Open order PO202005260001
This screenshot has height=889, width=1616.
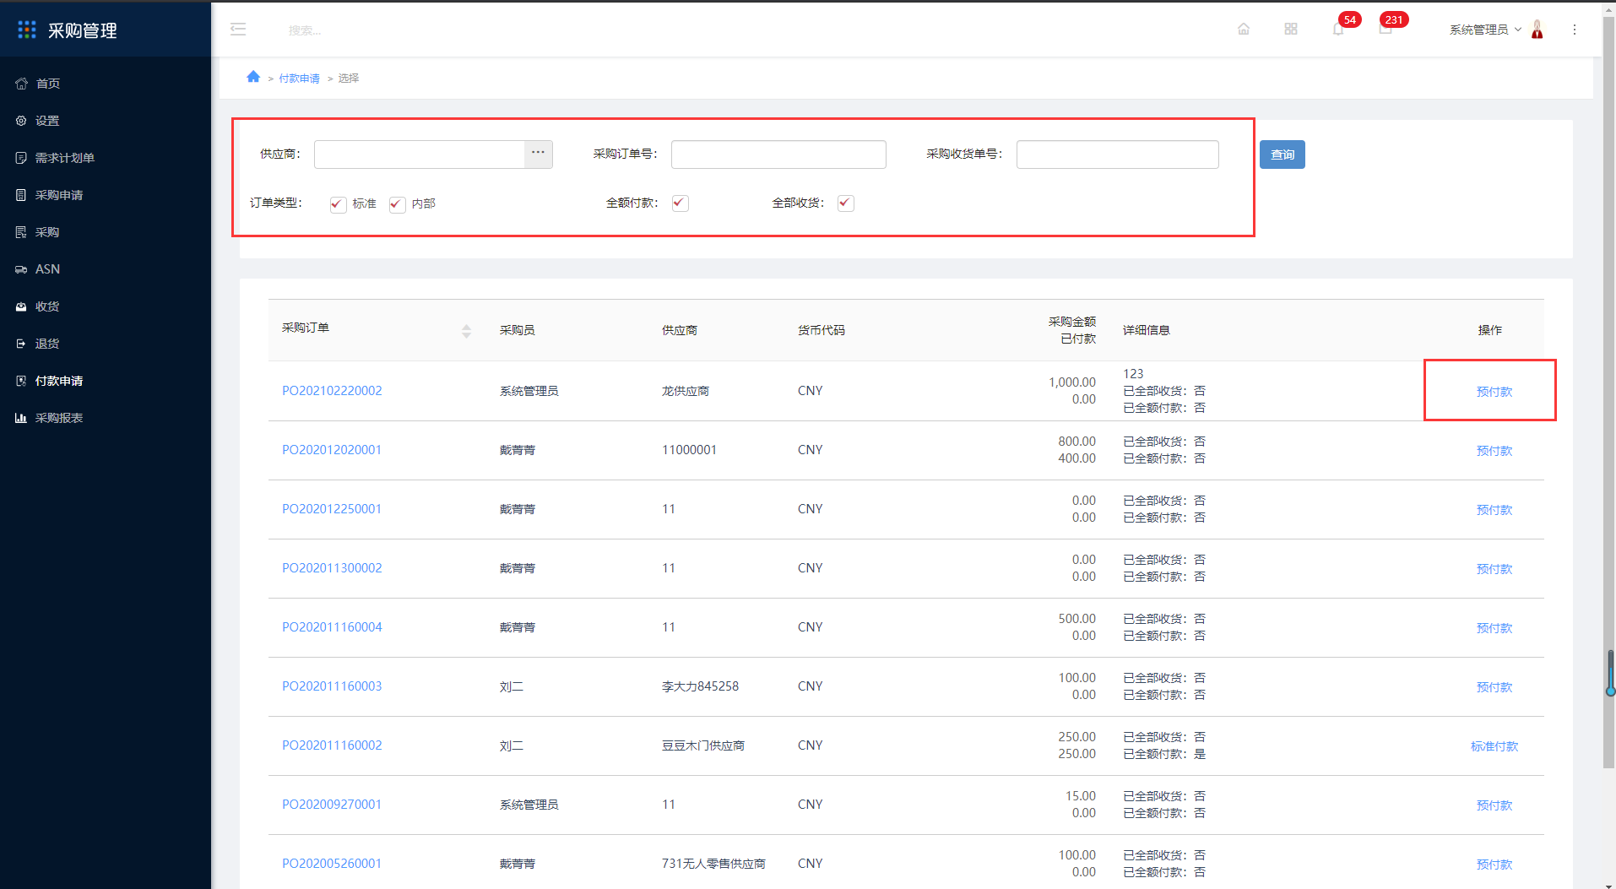(332, 864)
